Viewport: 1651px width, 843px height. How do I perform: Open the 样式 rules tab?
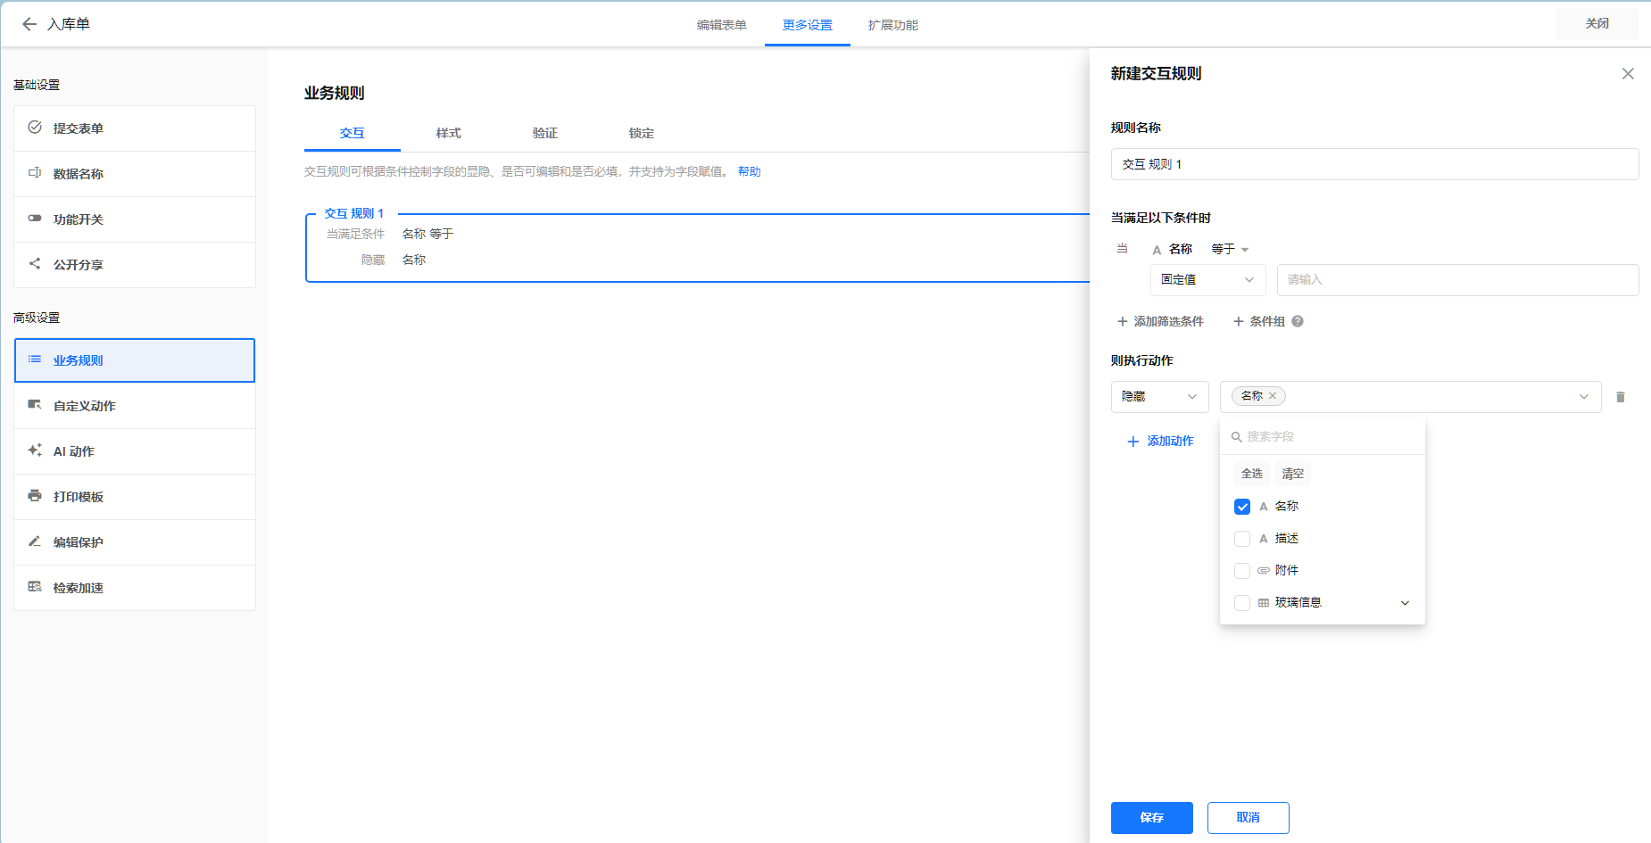[449, 133]
